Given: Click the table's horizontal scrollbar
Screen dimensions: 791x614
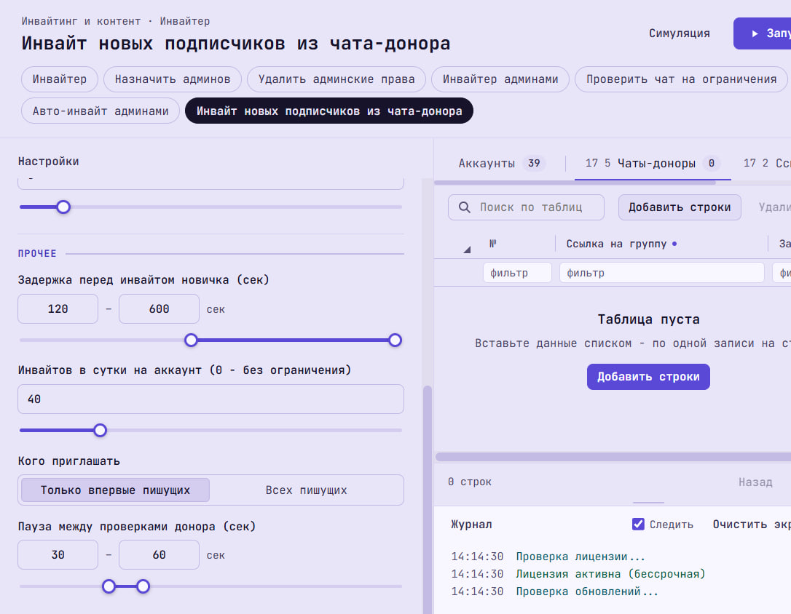Looking at the screenshot, I should [x=613, y=457].
